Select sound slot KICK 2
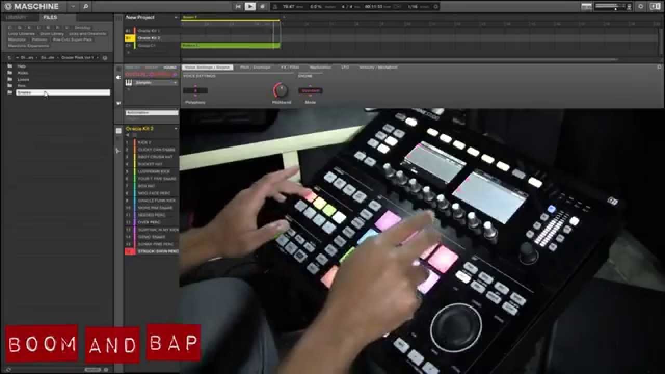This screenshot has height=374, width=665. click(151, 142)
